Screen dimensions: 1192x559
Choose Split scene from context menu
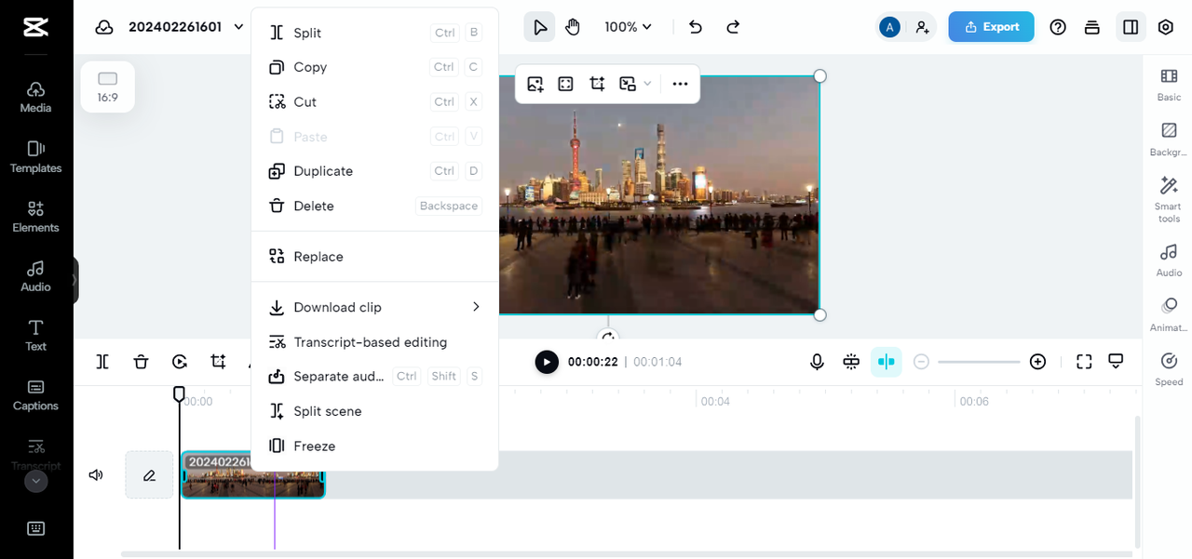point(327,411)
